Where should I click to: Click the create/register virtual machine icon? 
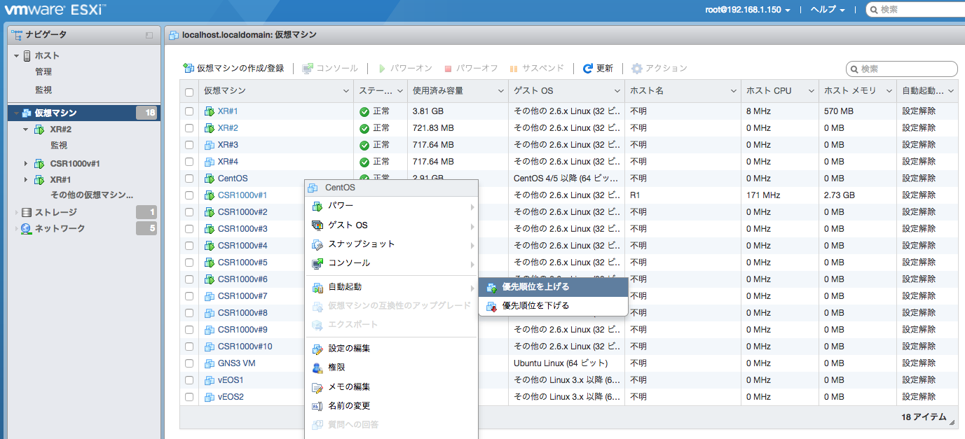coord(188,69)
